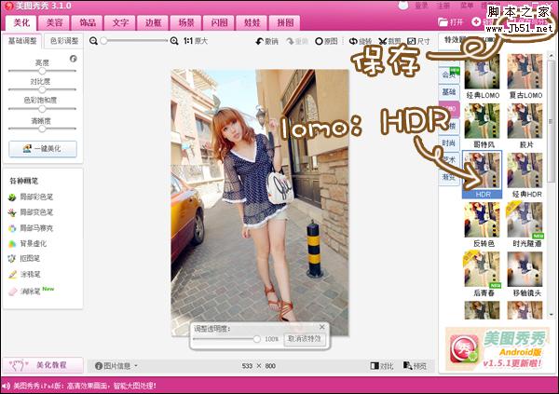Open the 文字 text tab

pyautogui.click(x=120, y=22)
